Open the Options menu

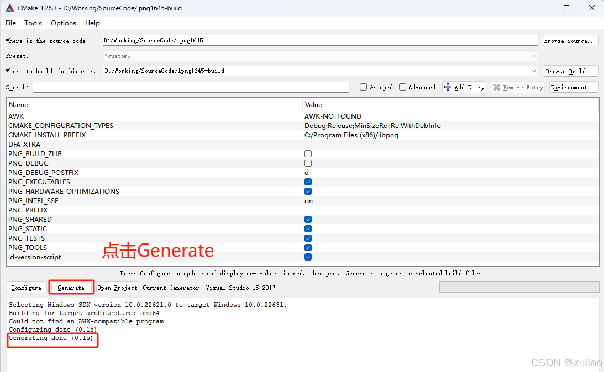pos(63,23)
